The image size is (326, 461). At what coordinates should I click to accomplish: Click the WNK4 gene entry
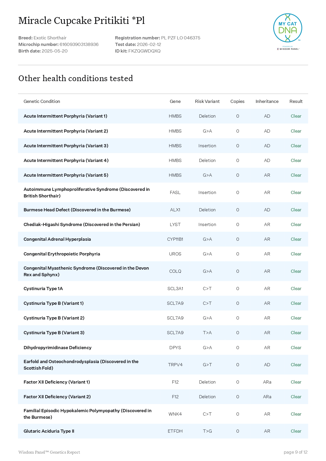pos(175,414)
